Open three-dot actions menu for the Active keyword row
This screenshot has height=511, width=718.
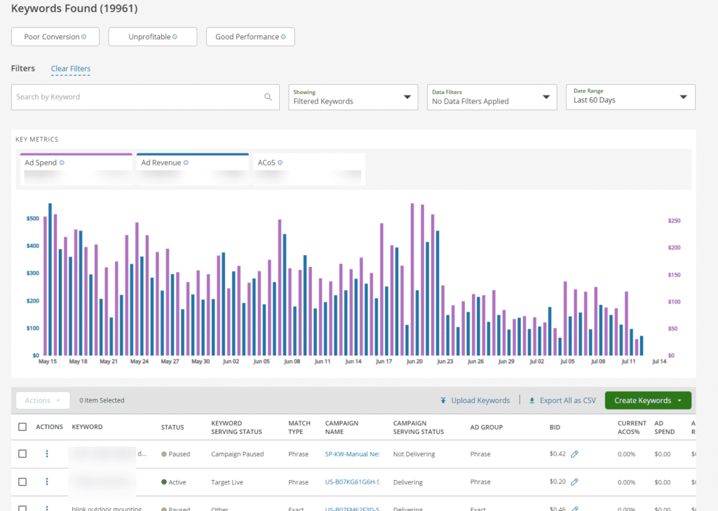[x=47, y=482]
